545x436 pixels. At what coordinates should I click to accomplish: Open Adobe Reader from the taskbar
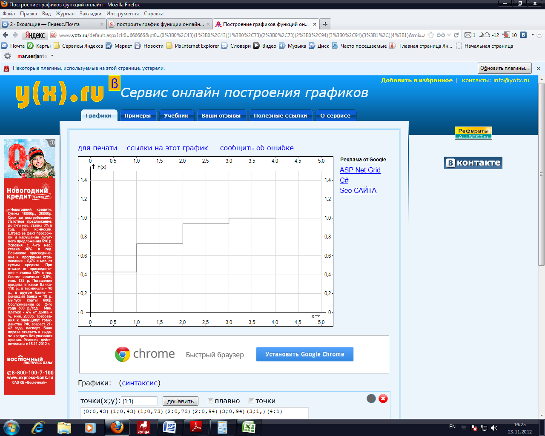tap(196, 427)
